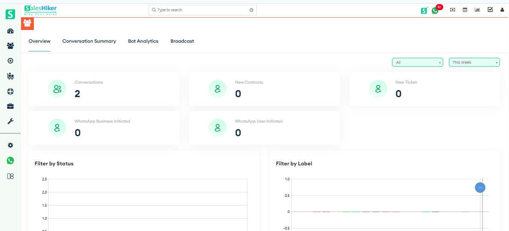509x231 pixels.
Task: Open the WhatsApp notifications icon with 91 badge
Action: 435,10
